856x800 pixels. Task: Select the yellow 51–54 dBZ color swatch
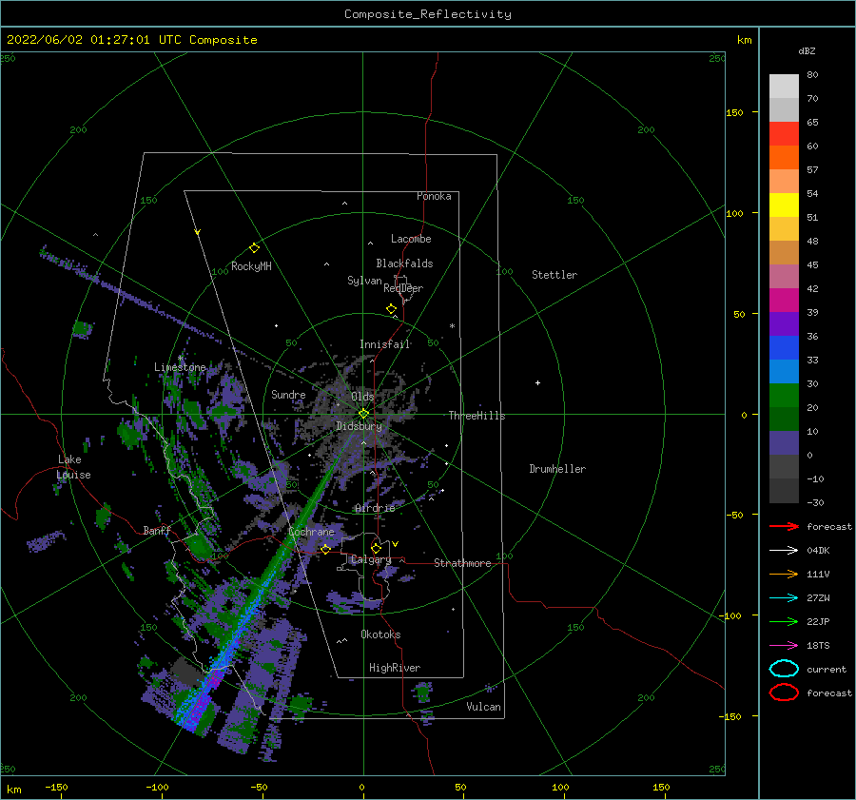tap(784, 205)
